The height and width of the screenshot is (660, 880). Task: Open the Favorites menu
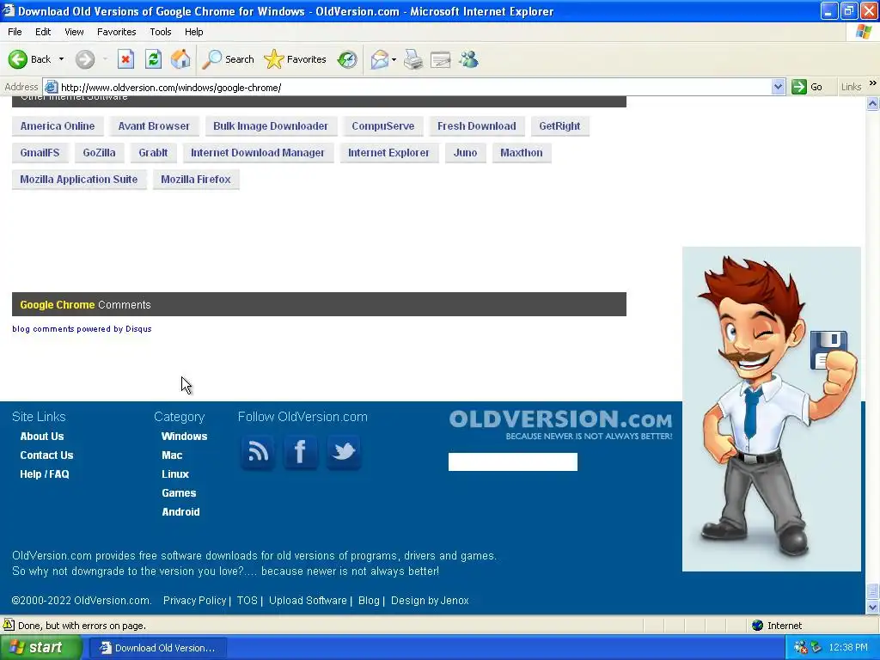pos(116,32)
